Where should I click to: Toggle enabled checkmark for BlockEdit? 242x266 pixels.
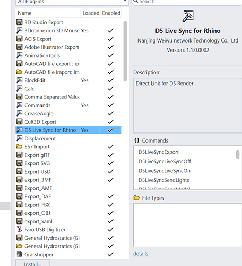click(110, 80)
